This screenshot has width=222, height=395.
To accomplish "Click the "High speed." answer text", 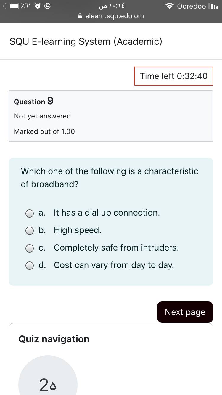I will [x=78, y=230].
